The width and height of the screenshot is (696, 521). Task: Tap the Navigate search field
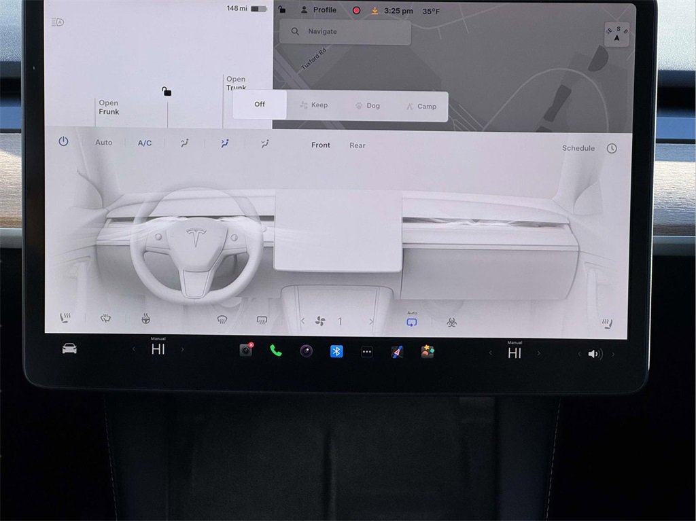point(345,31)
